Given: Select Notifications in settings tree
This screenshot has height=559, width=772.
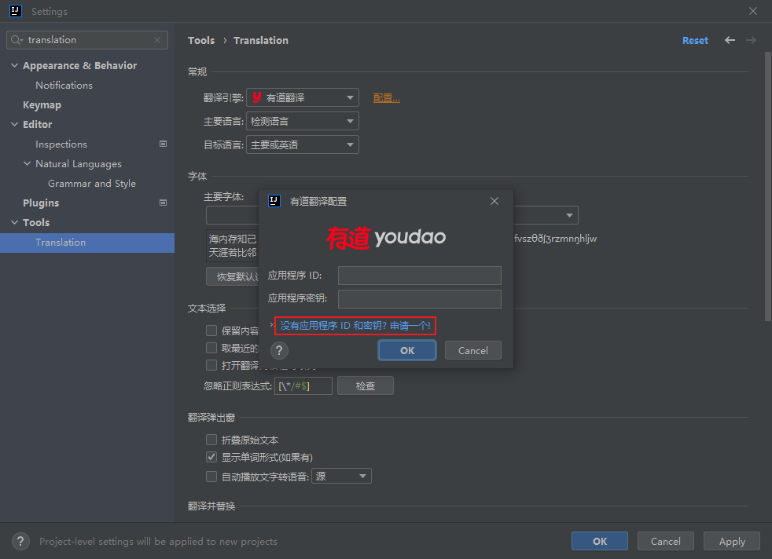Looking at the screenshot, I should (x=64, y=85).
